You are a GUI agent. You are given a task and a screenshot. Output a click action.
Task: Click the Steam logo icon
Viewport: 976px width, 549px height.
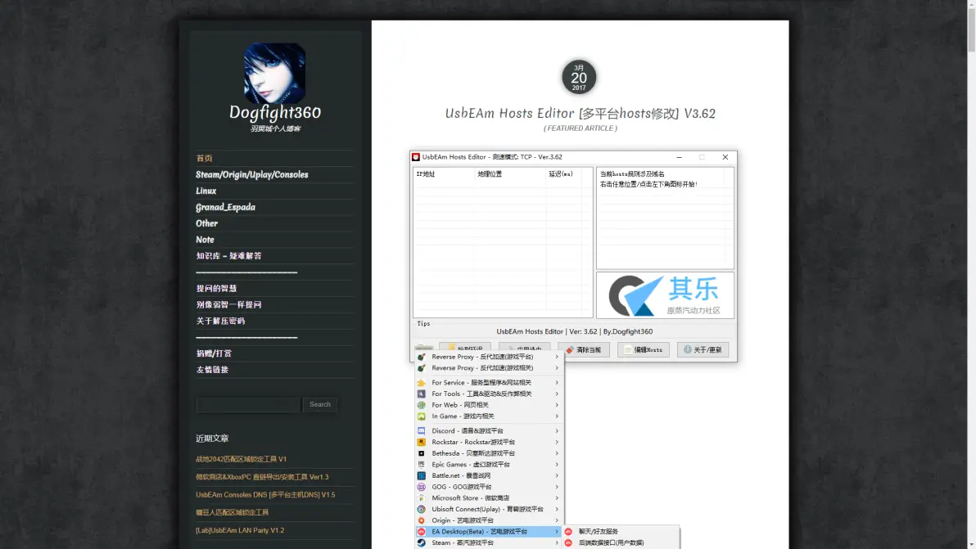tap(422, 542)
